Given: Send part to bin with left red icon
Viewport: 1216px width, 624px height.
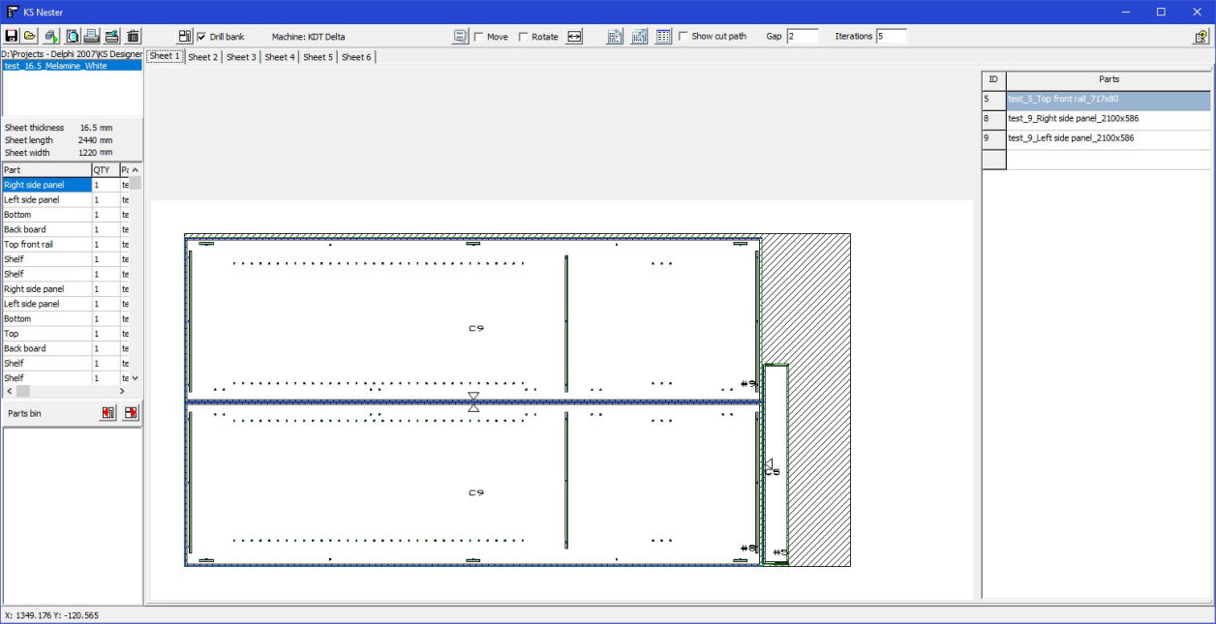Looking at the screenshot, I should click(107, 413).
